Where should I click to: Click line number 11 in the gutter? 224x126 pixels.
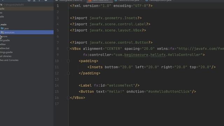[x=57, y=67]
